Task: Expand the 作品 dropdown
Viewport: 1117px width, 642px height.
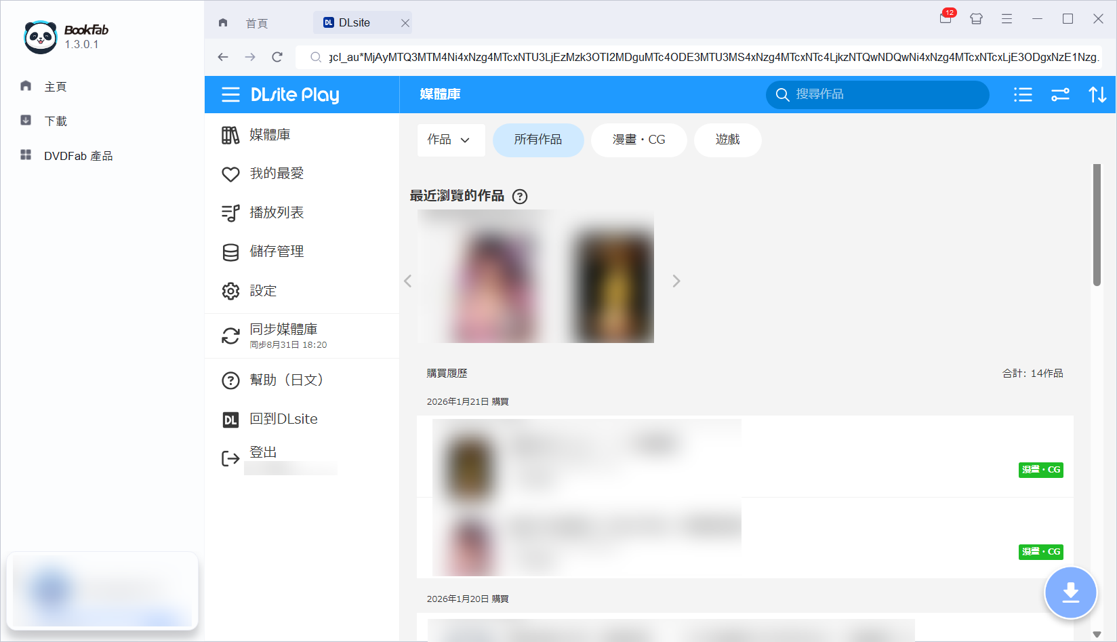Action: click(451, 140)
